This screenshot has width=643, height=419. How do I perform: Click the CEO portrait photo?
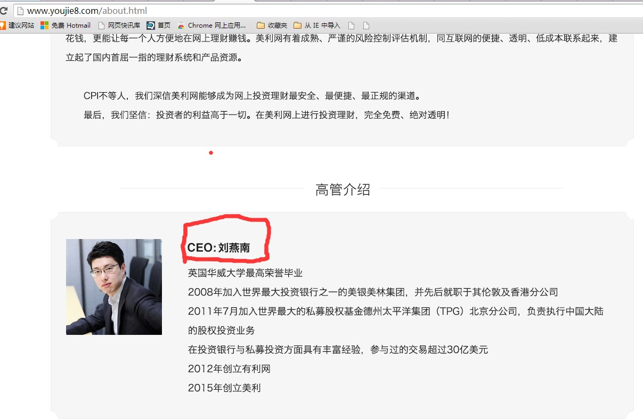coord(114,287)
